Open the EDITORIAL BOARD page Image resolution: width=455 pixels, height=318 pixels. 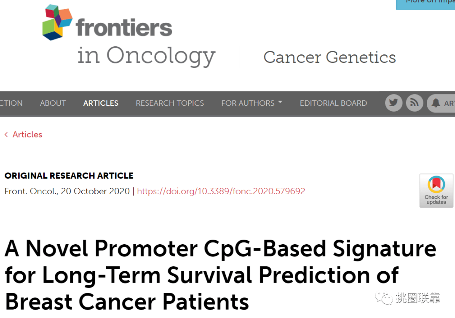333,103
